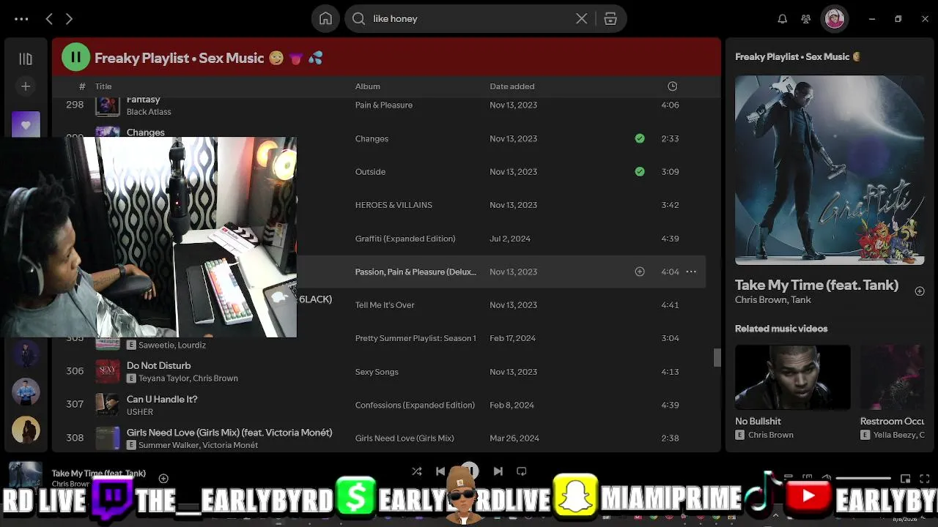Create a new playlist with the plus
The width and height of the screenshot is (938, 527).
pos(26,86)
